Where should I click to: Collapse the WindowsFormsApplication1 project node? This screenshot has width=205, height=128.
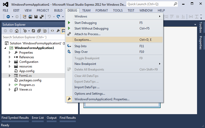click(5, 48)
